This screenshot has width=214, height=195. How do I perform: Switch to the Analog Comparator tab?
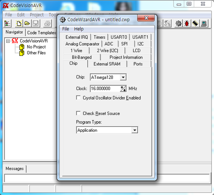click(x=82, y=44)
